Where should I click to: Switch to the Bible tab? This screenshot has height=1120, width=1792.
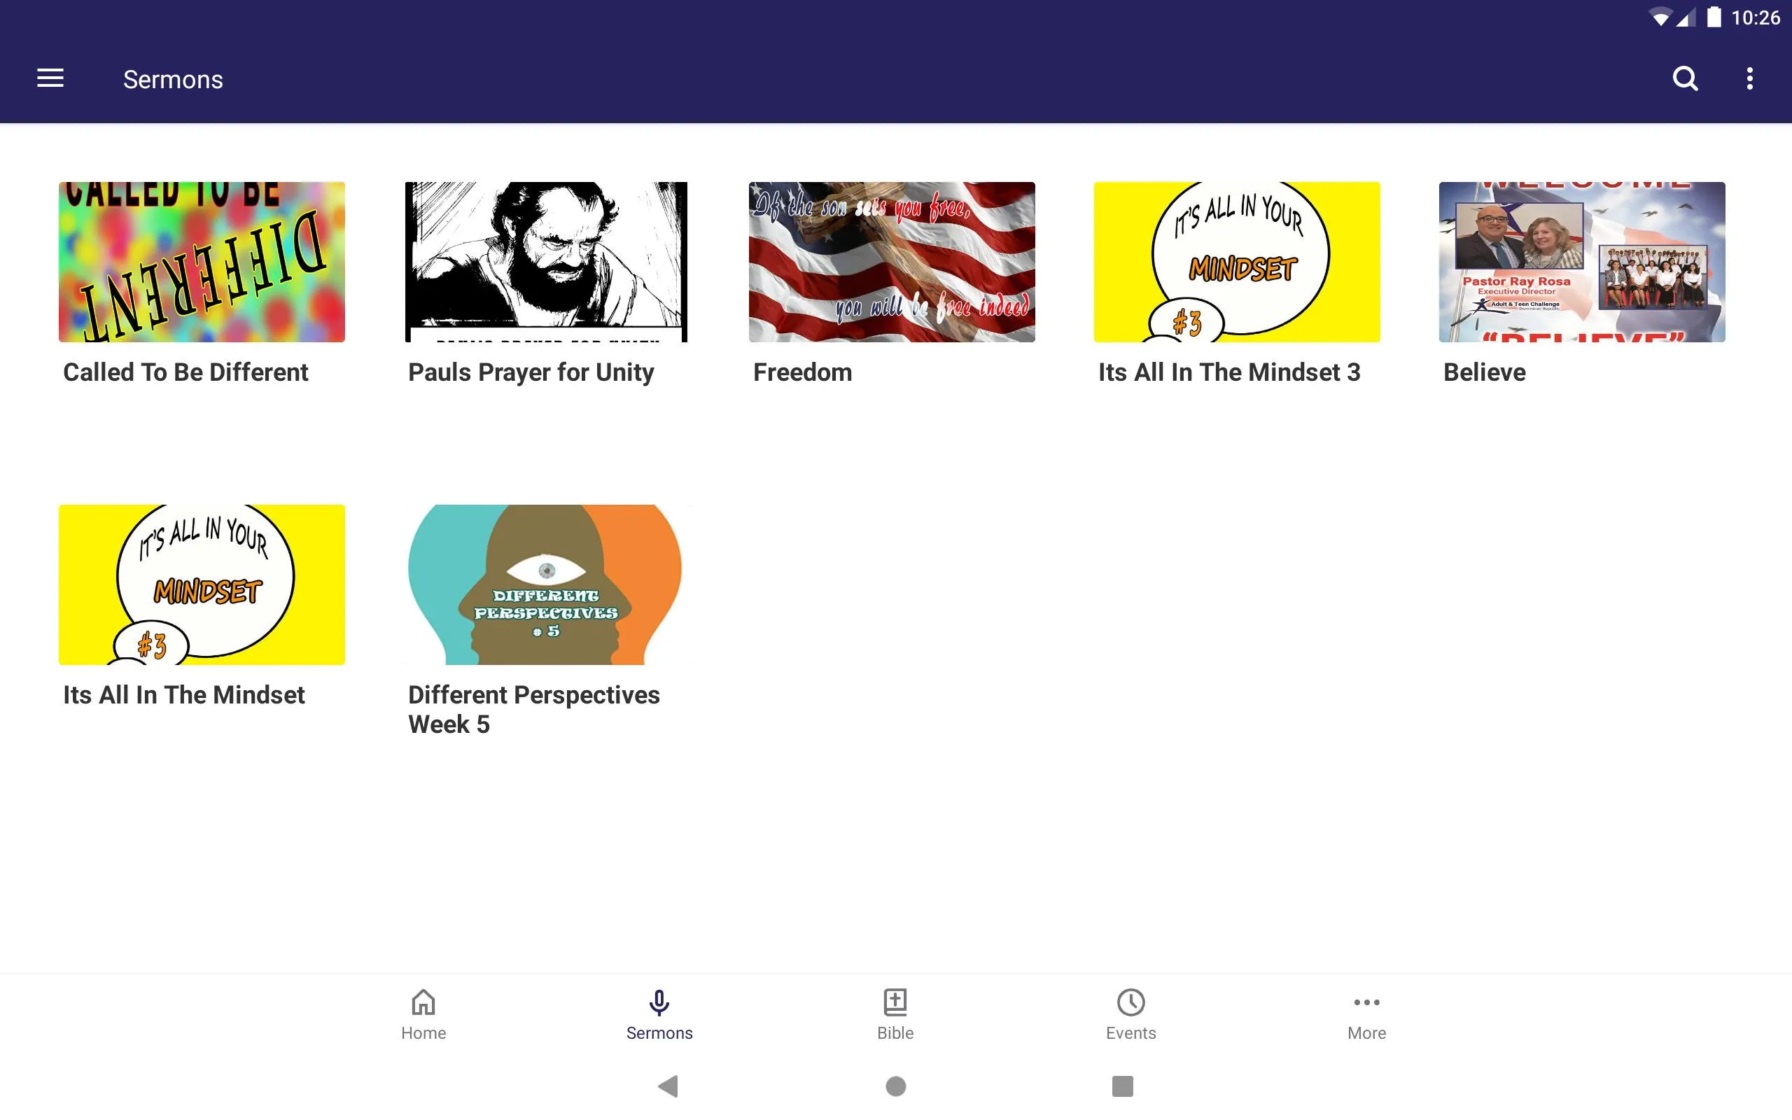pyautogui.click(x=895, y=1013)
